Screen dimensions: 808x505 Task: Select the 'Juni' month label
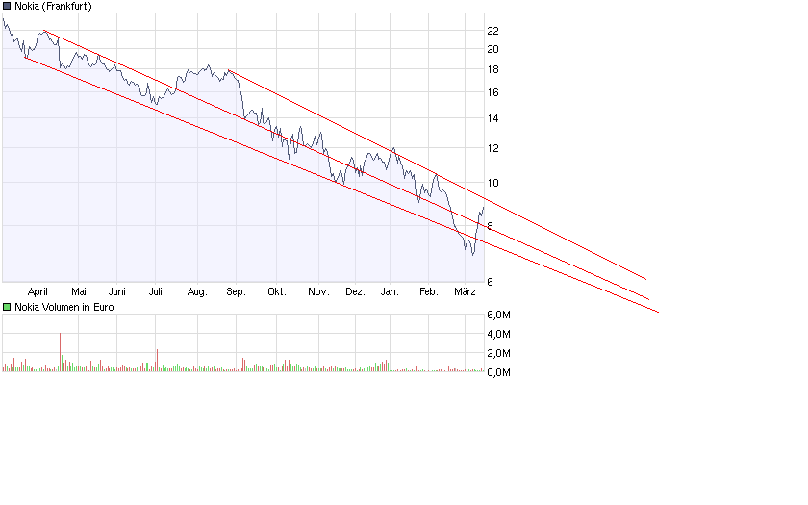coord(117,291)
